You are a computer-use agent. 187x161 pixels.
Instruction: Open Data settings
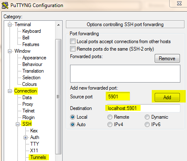tap(27, 98)
